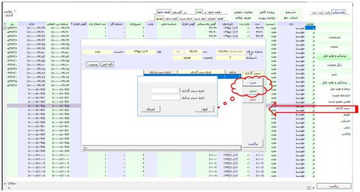Cancel using the انصراف button

click(x=151, y=109)
